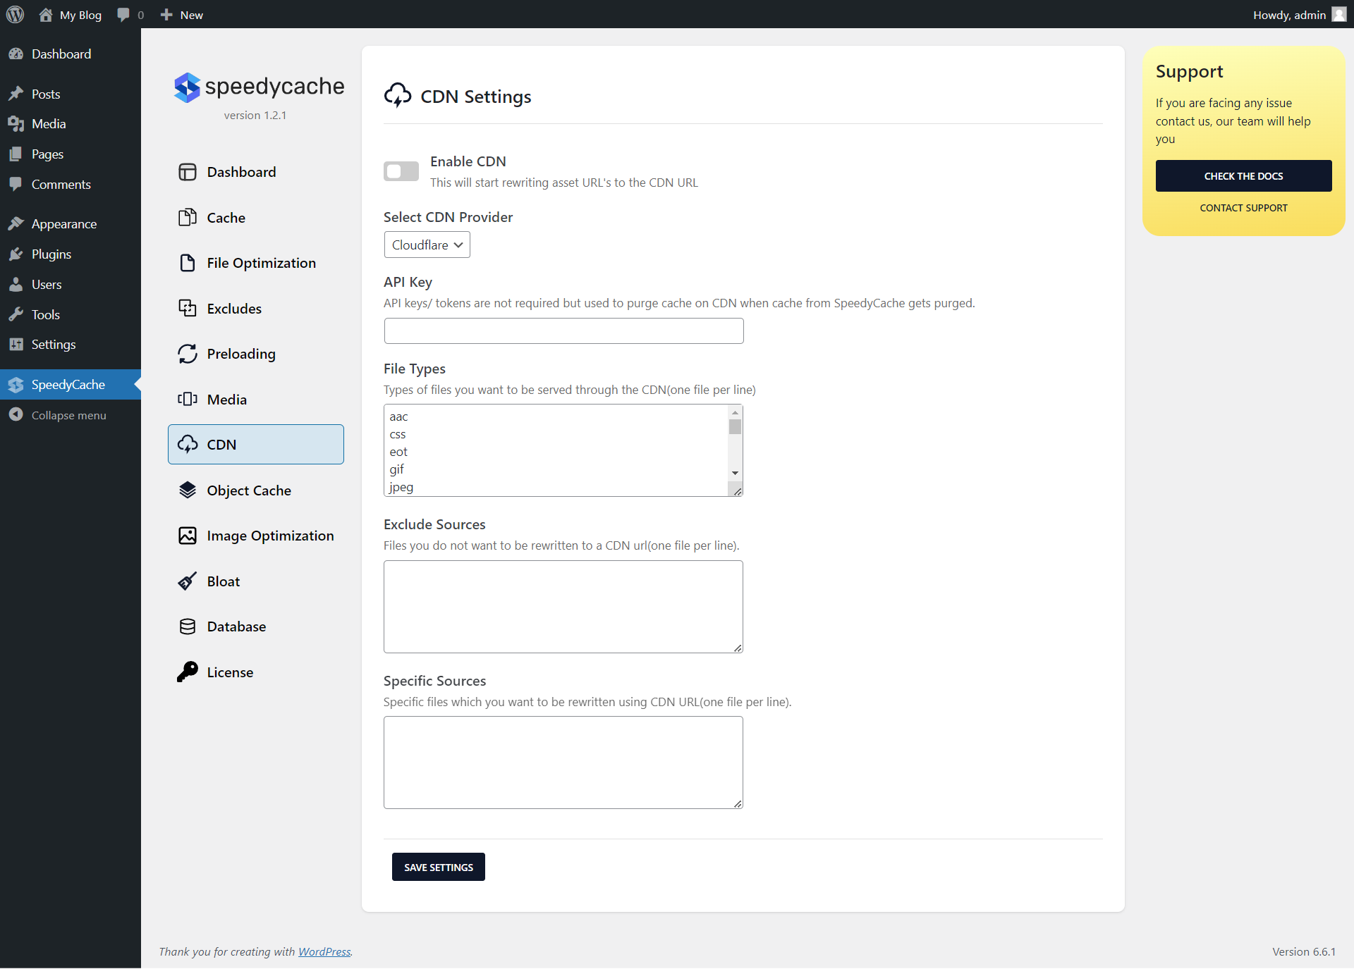Screen dimensions: 1354x969
Task: Open My Blog home icon
Action: coord(46,15)
